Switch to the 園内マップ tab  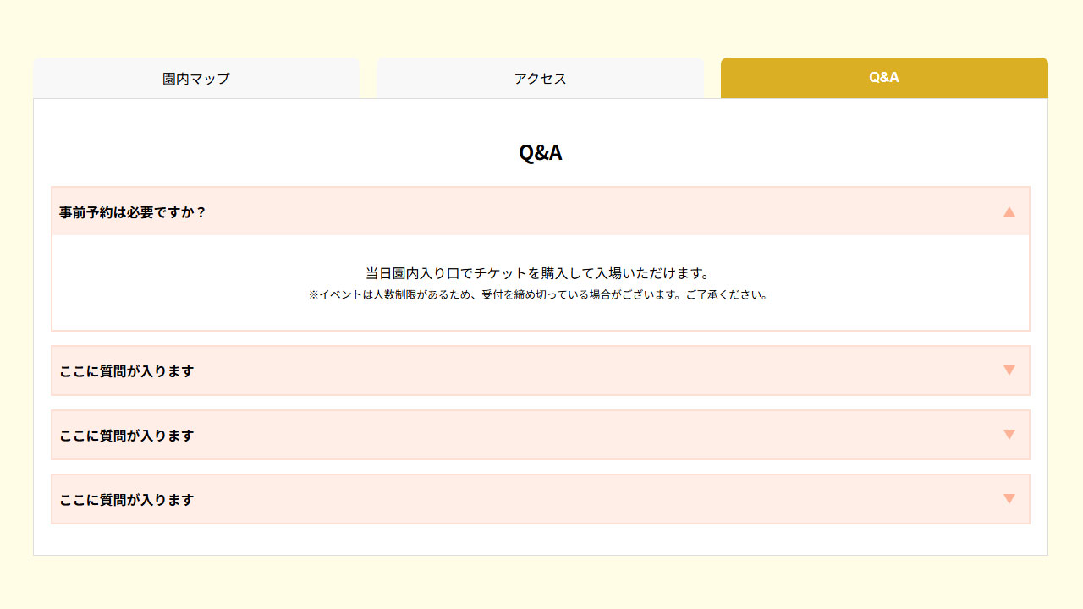[196, 78]
